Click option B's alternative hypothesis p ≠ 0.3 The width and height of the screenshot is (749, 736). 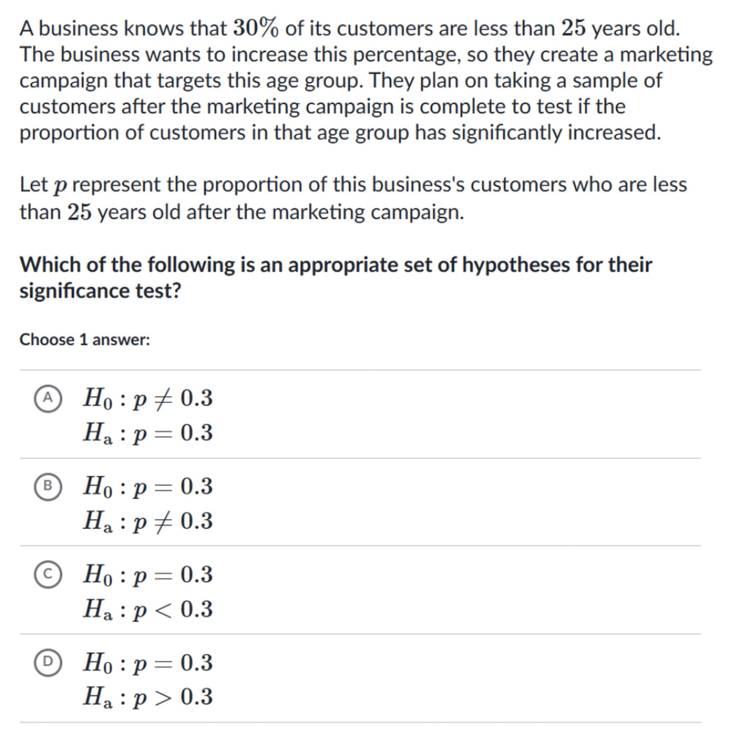click(x=148, y=521)
